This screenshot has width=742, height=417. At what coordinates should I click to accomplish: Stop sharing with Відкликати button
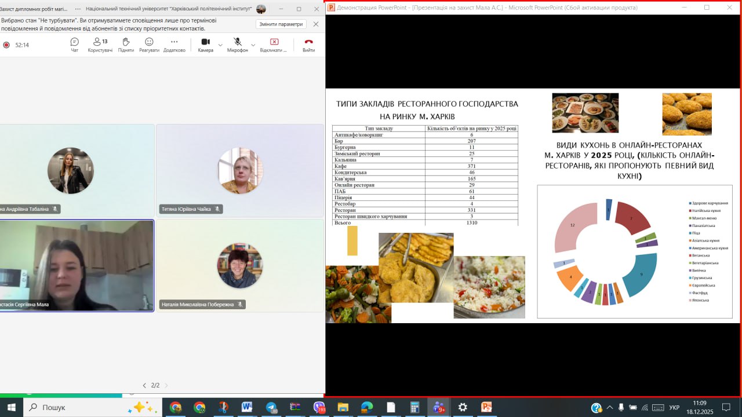point(274,45)
